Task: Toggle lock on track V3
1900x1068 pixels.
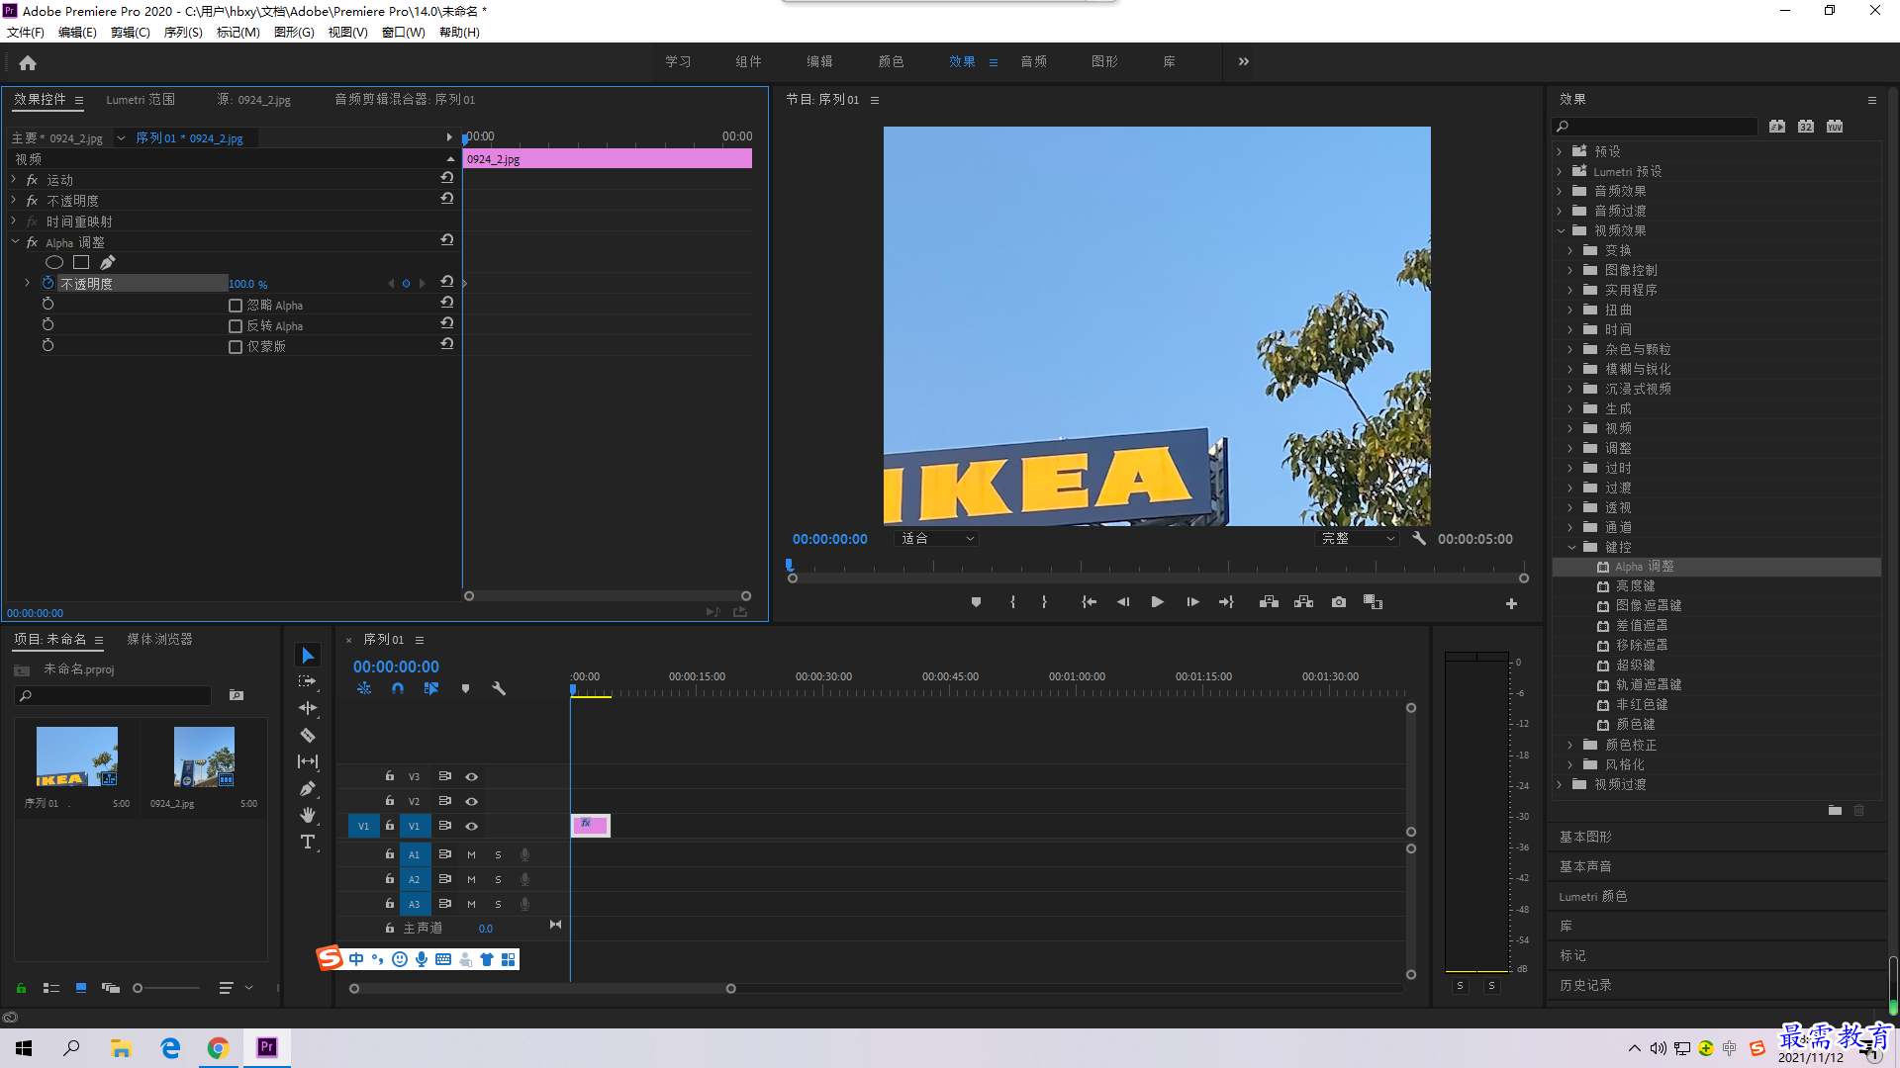Action: pyautogui.click(x=390, y=776)
